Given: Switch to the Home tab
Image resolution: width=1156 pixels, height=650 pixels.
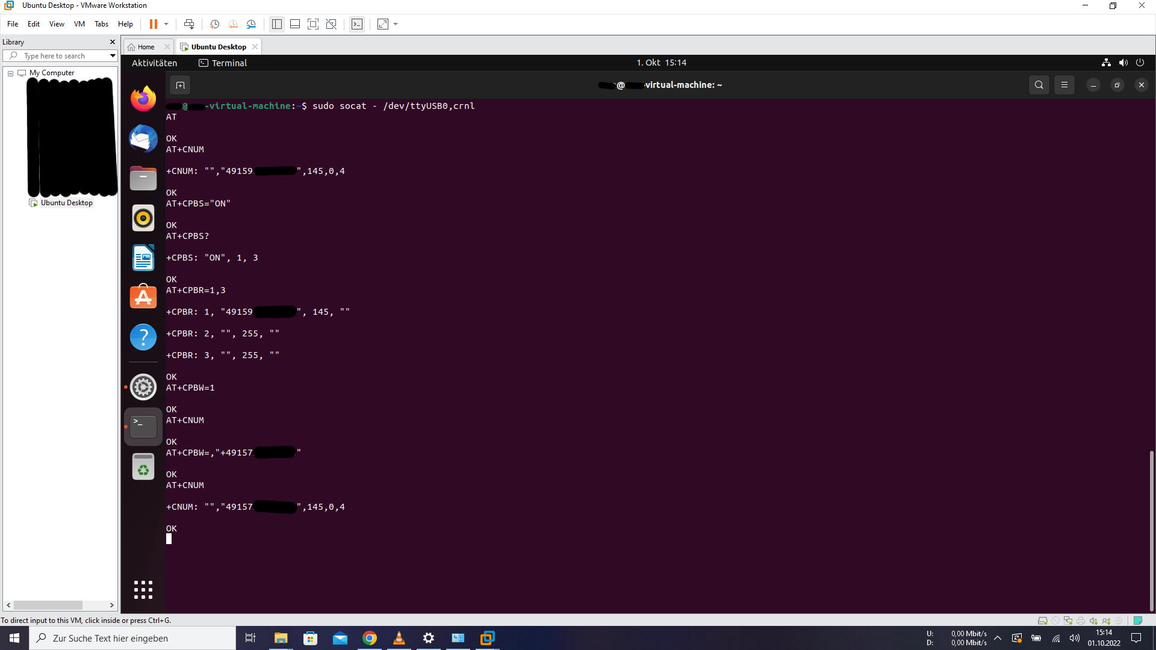Looking at the screenshot, I should [146, 47].
